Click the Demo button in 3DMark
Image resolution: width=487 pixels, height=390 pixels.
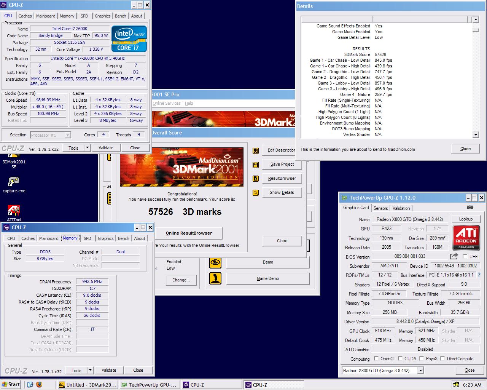268,262
